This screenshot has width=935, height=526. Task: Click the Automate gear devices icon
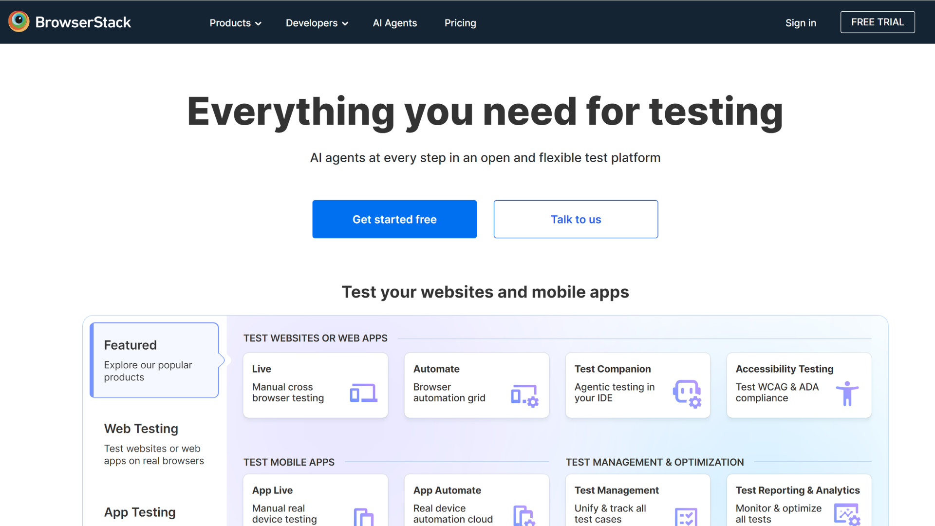524,395
